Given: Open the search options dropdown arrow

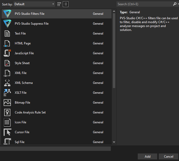Looking at the screenshot, I should (177, 4).
